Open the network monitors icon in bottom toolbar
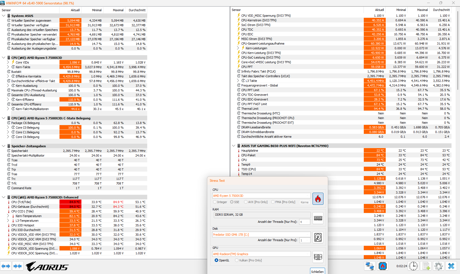This screenshot has height=274, width=460. 370,266
